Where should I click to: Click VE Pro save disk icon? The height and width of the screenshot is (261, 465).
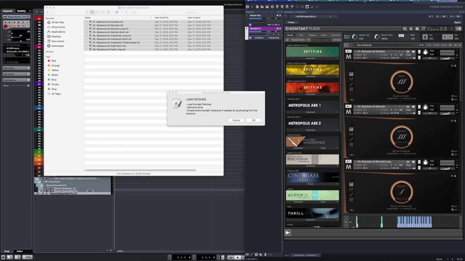[x=267, y=7]
